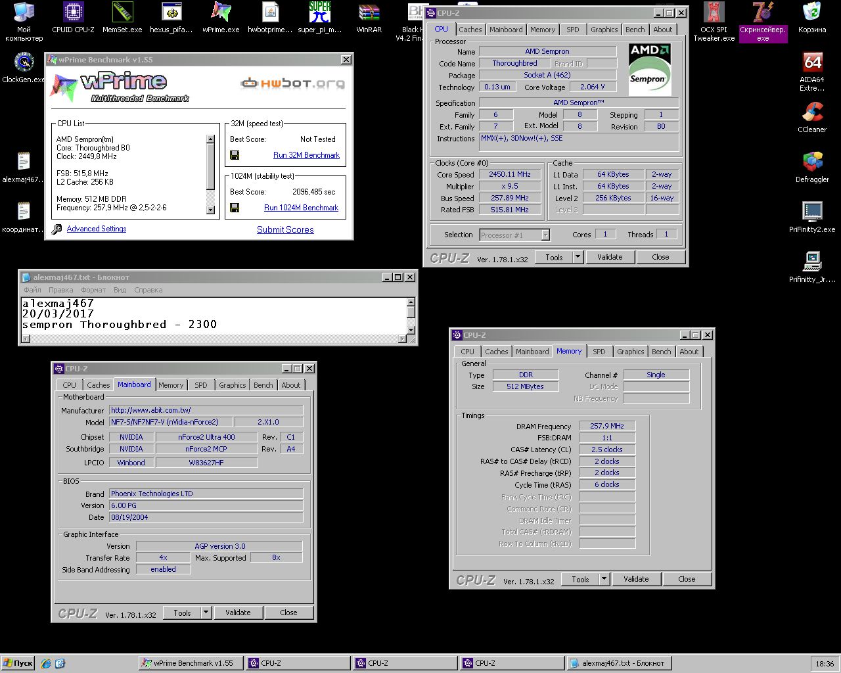
Task: Open Internet Explorer quick launch icon
Action: click(x=46, y=663)
